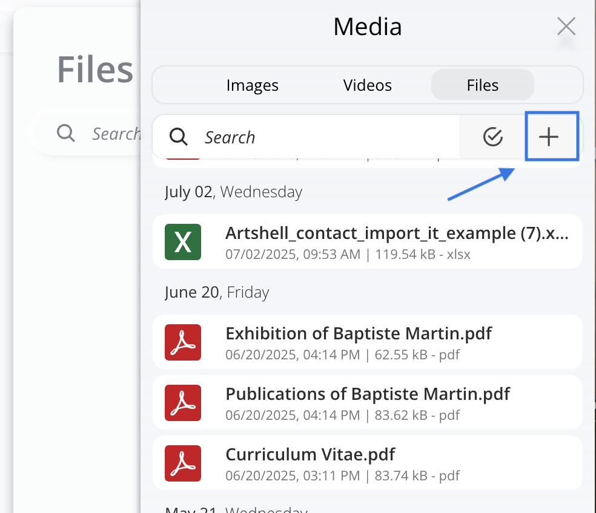Click the June 20, Friday date header
596x513 pixels.
pos(217,293)
